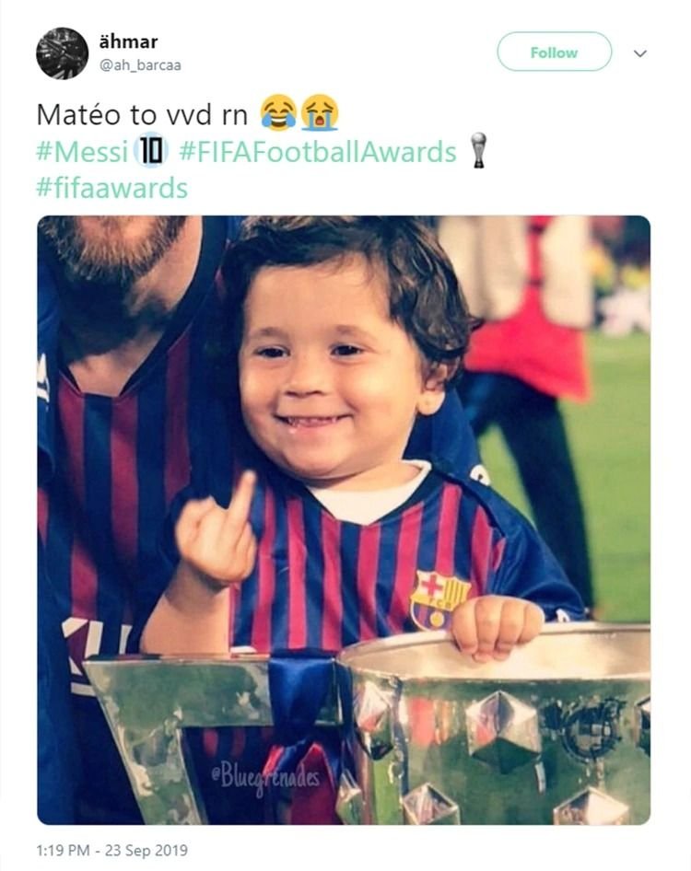The height and width of the screenshot is (871, 691).
Task: Click the number 10 emoji after #Messi
Action: point(151,152)
